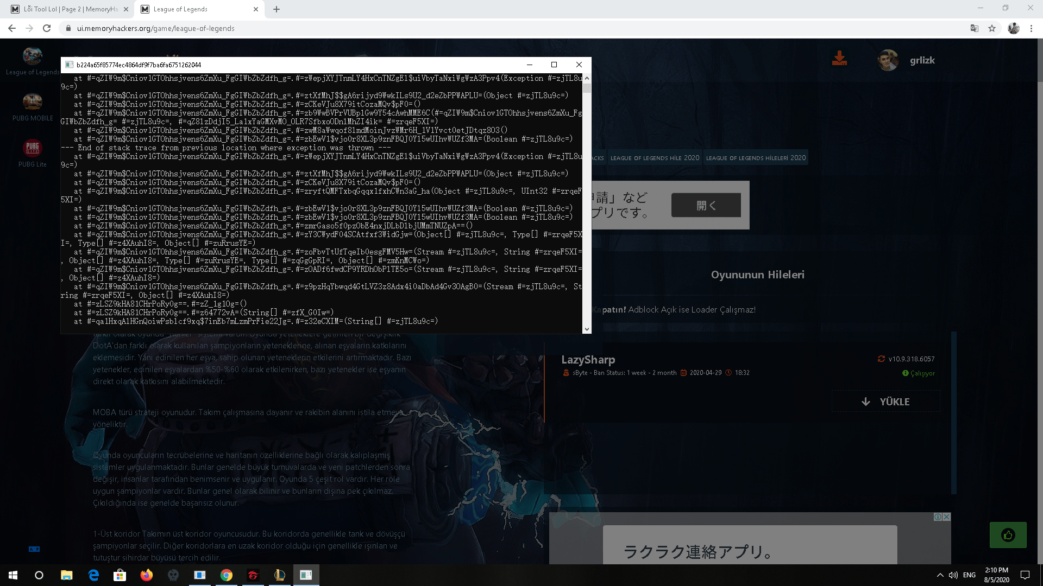Go back in browser history

pos(12,28)
